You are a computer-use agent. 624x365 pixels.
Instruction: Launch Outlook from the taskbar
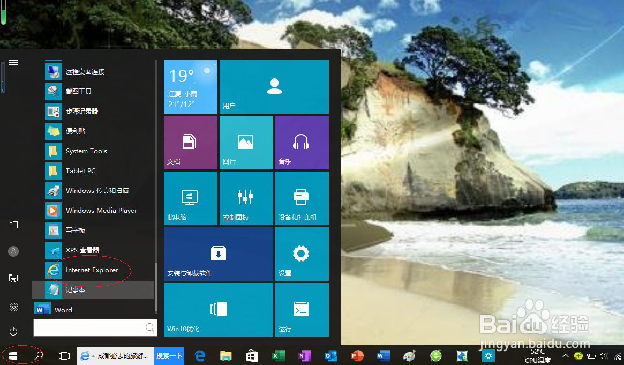(x=330, y=356)
